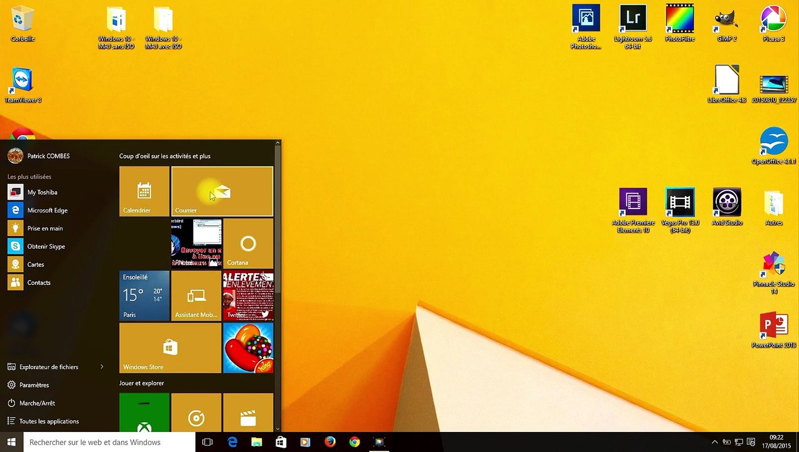The image size is (799, 452).
Task: Open the green Xbox tile
Action: [144, 413]
